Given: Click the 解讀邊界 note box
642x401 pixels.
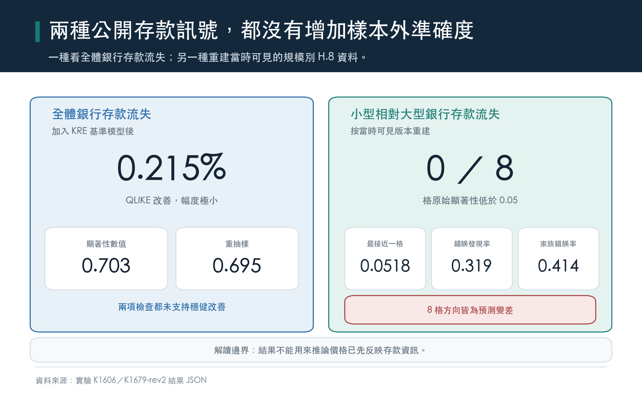Looking at the screenshot, I should [x=321, y=350].
